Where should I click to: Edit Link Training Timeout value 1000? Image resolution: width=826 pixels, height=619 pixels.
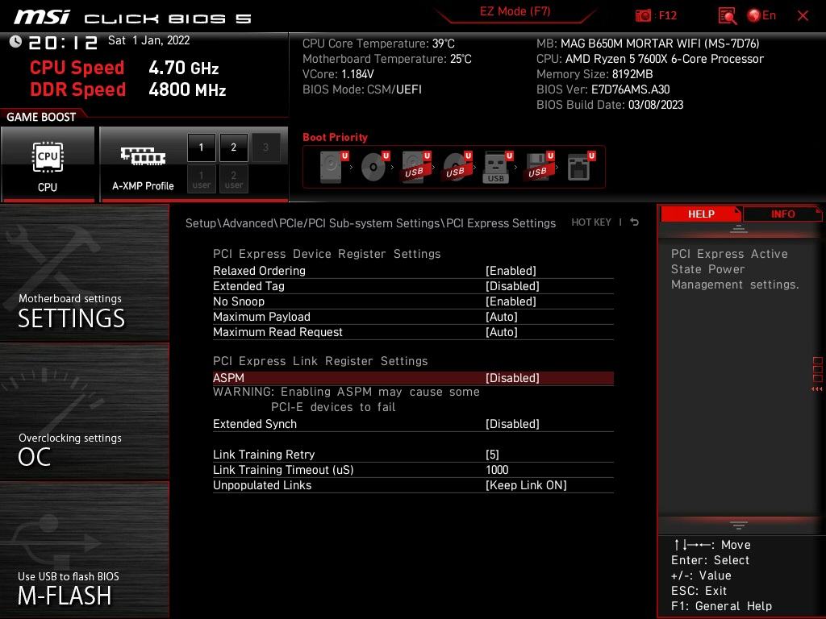point(497,470)
